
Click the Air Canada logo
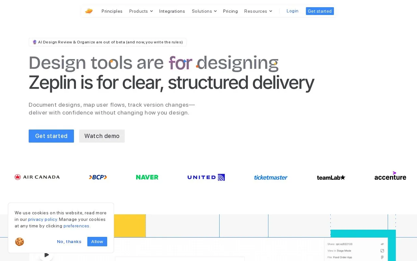(x=37, y=177)
